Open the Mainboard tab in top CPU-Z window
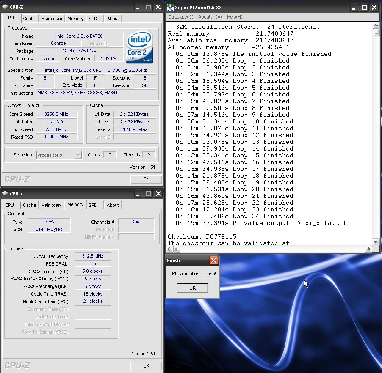The width and height of the screenshot is (382, 373). 52,19
